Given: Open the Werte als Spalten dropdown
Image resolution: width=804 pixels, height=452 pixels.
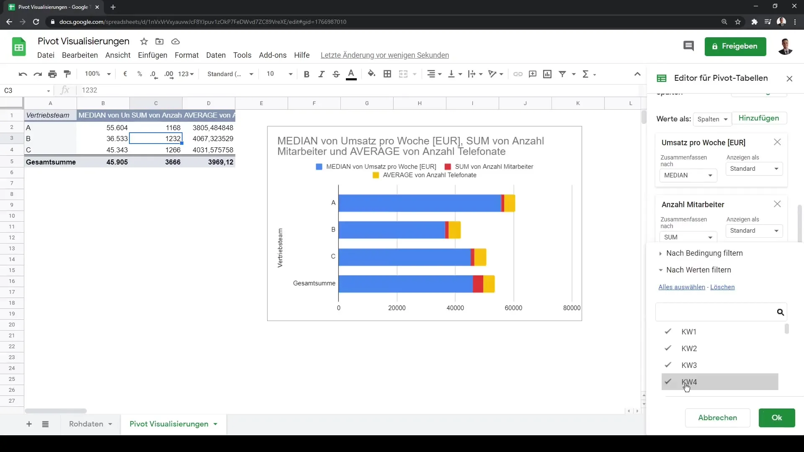Looking at the screenshot, I should [712, 119].
